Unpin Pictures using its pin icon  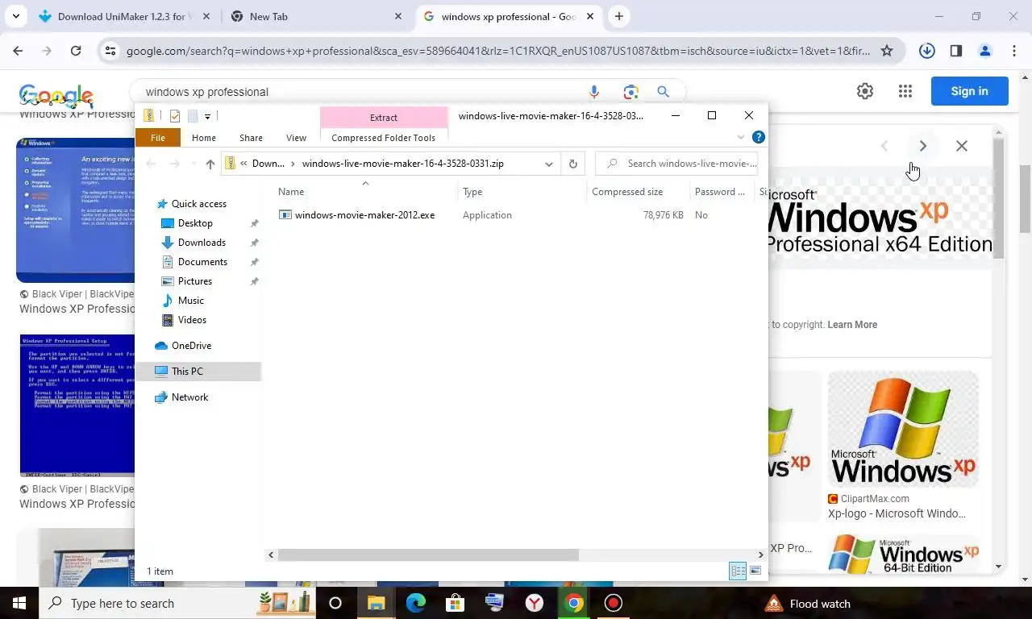(254, 281)
